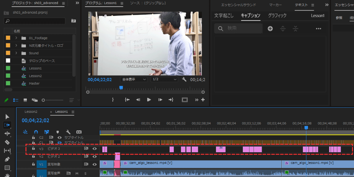Show more transport buttons in Program monitor
Image resolution: width=354 pixels, height=177 pixels.
point(197,100)
